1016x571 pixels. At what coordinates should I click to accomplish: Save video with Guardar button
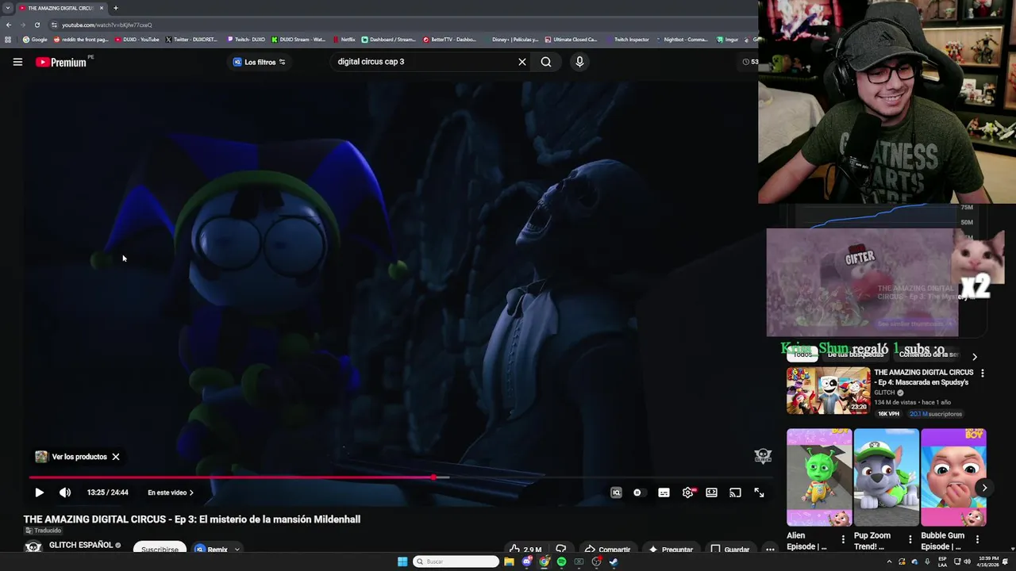(x=730, y=549)
